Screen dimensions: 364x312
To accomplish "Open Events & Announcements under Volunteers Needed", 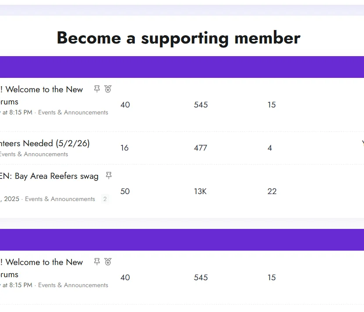I will (x=34, y=154).
